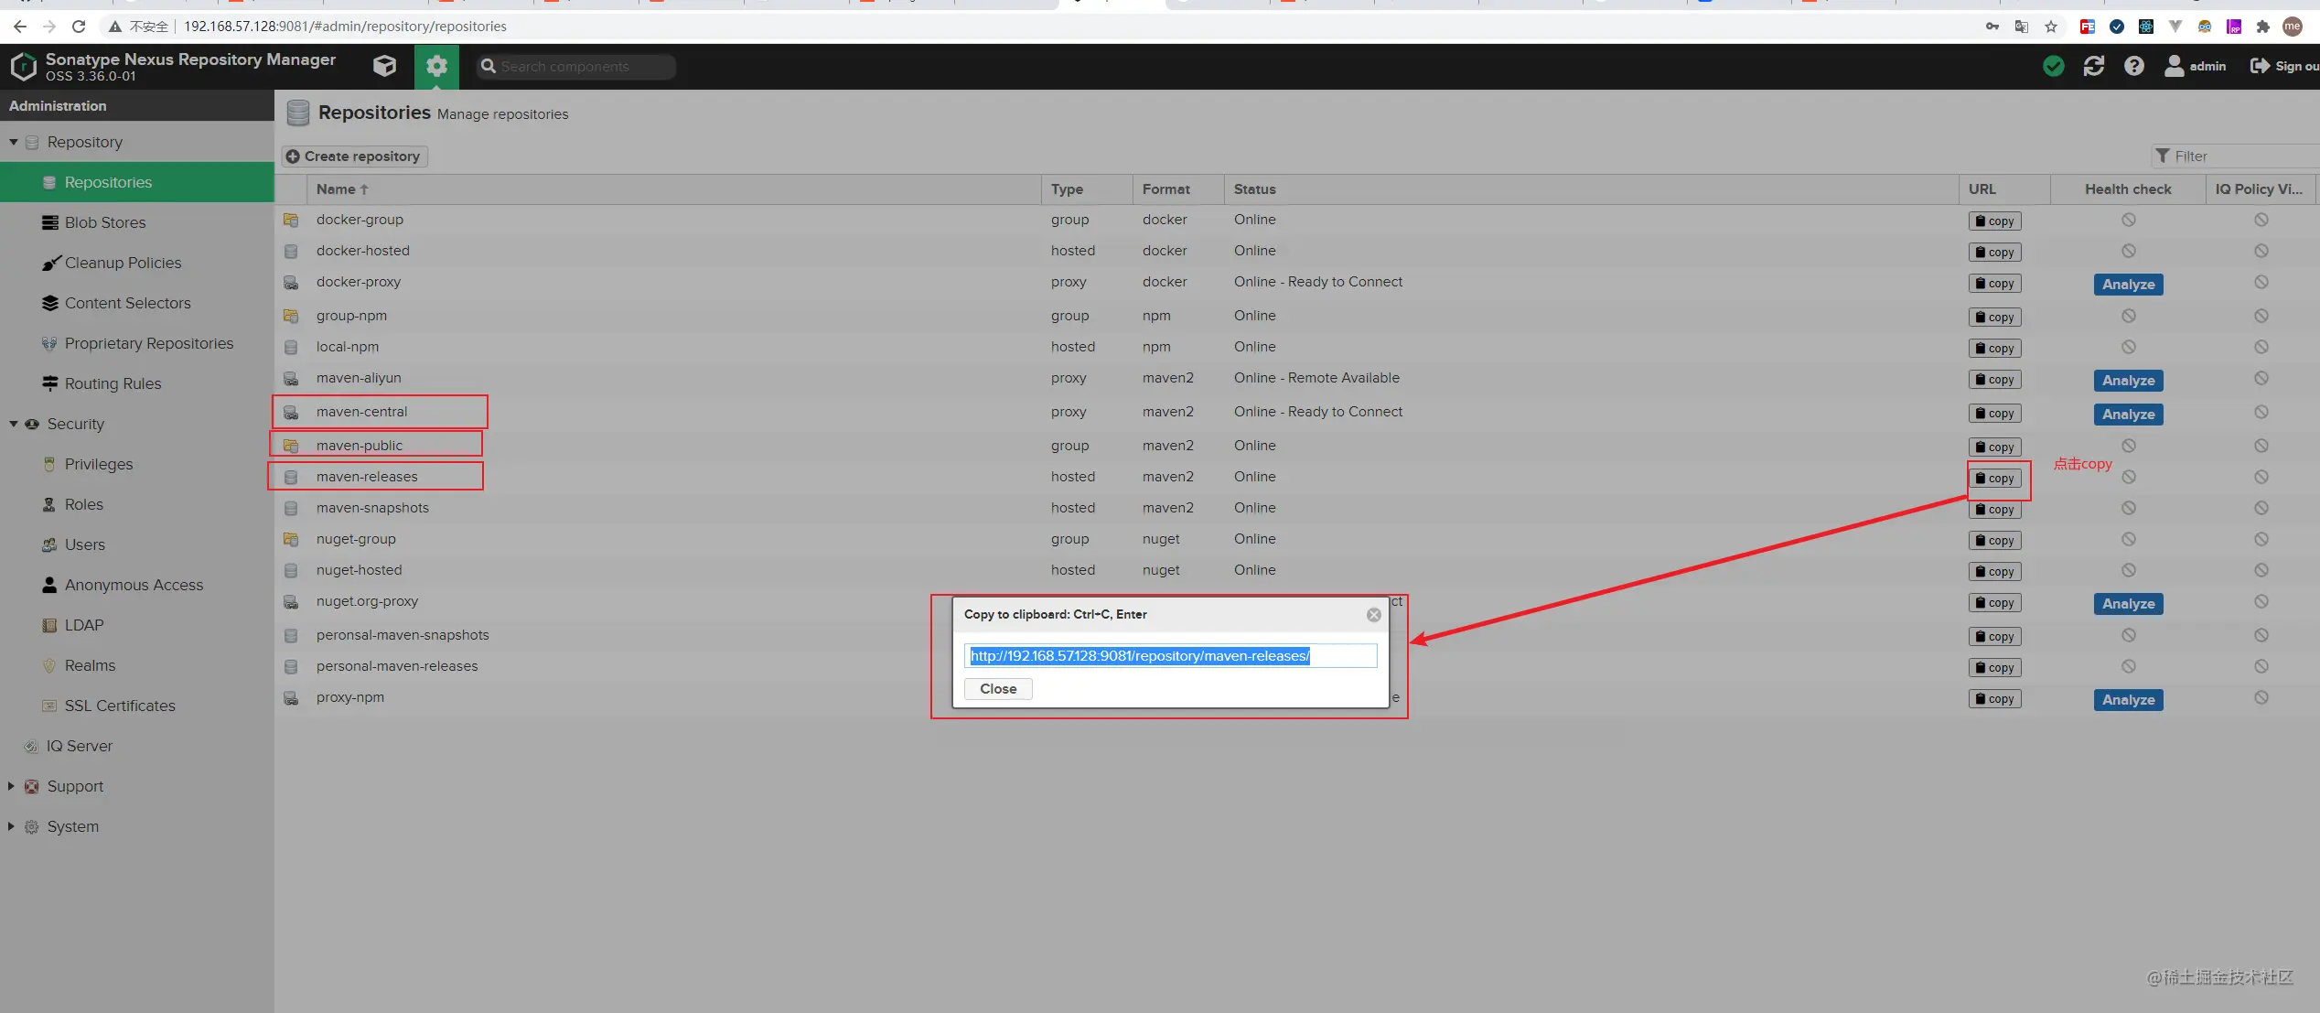The image size is (2320, 1013).
Task: Open the maven-public repository row
Action: (x=1297, y=446)
